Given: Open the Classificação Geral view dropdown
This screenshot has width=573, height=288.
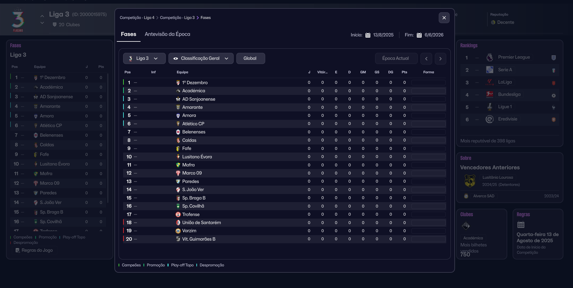Looking at the screenshot, I should (201, 59).
